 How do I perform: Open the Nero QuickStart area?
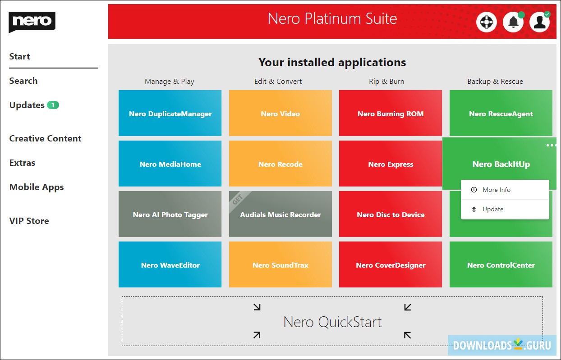coord(332,322)
